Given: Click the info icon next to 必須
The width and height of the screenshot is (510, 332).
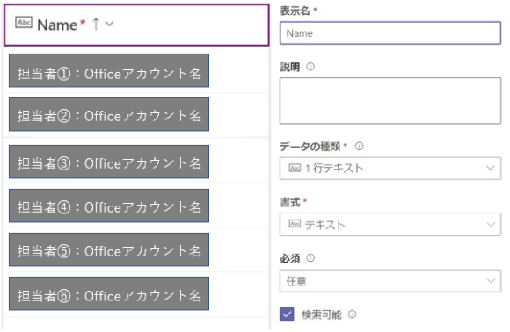Looking at the screenshot, I should tap(310, 258).
